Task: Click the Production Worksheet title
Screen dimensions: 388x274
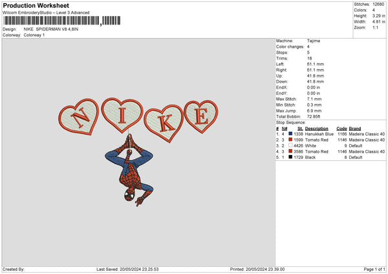Action: click(x=36, y=5)
